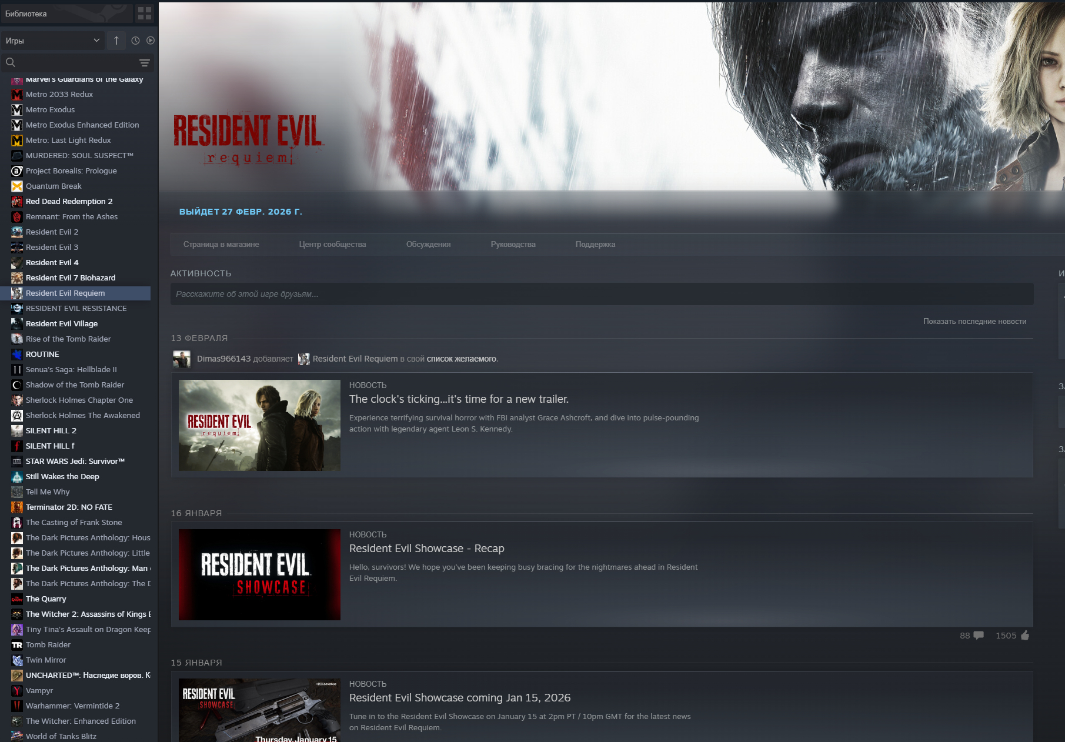This screenshot has height=742, width=1065.
Task: Click Показать последние новости link
Action: click(974, 322)
